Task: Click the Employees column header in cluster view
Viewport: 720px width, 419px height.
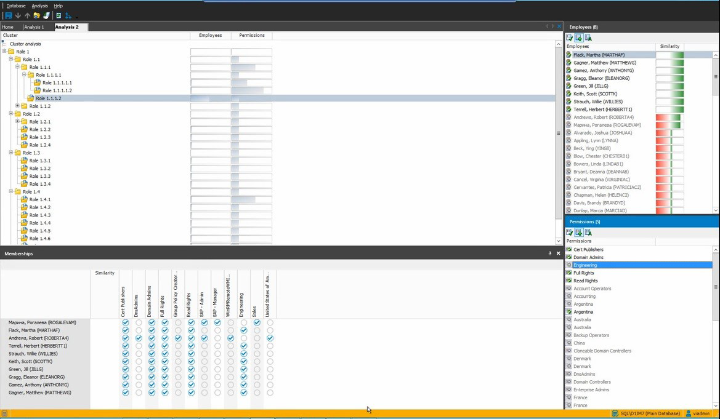Action: pyautogui.click(x=210, y=35)
